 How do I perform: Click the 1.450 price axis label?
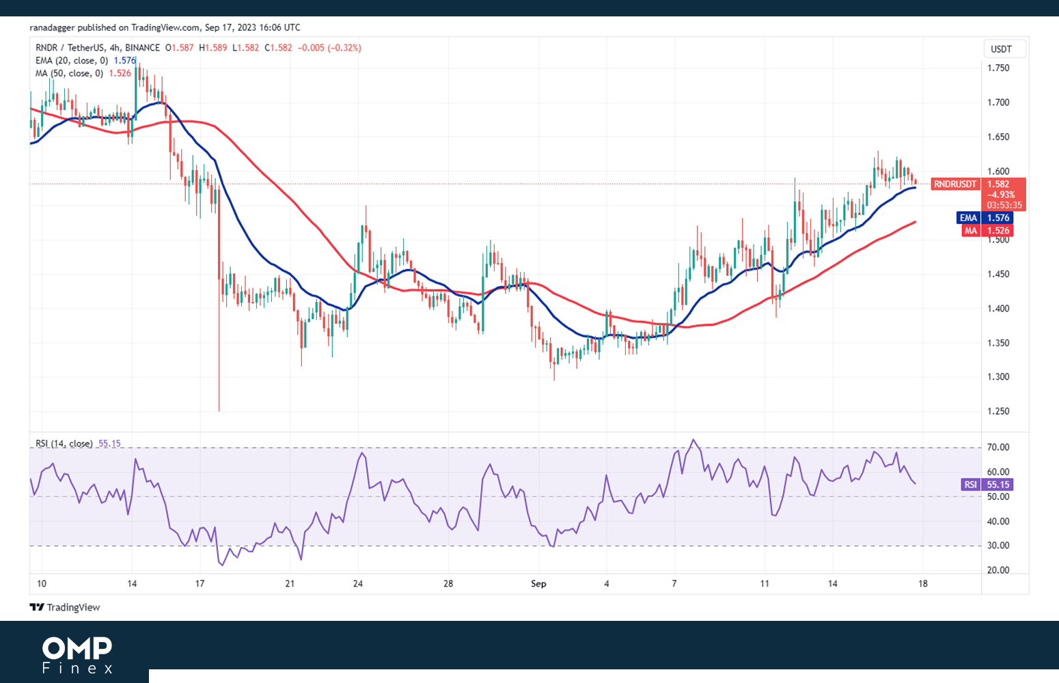pos(998,275)
